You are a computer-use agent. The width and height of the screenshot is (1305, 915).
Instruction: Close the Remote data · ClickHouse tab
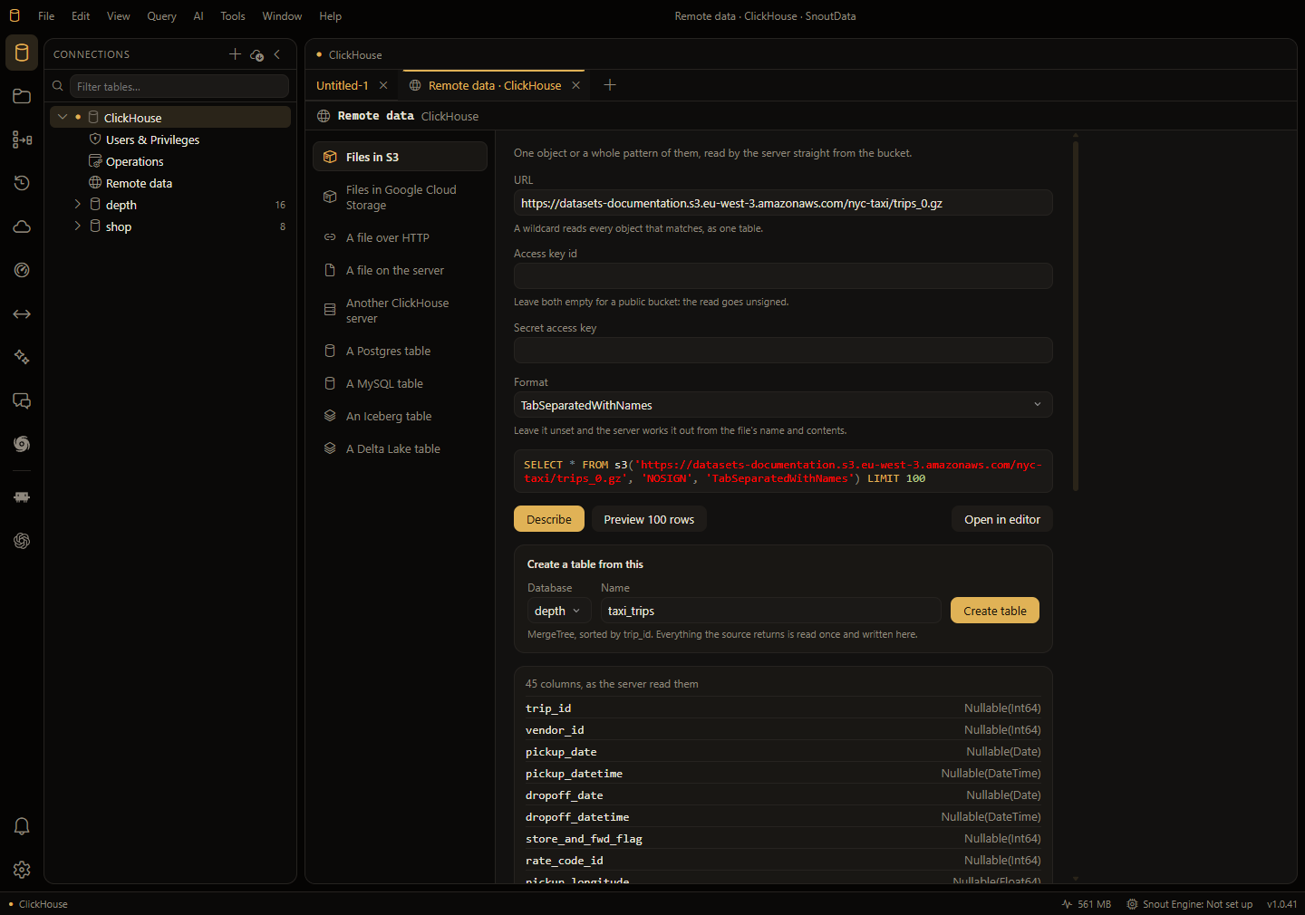575,85
